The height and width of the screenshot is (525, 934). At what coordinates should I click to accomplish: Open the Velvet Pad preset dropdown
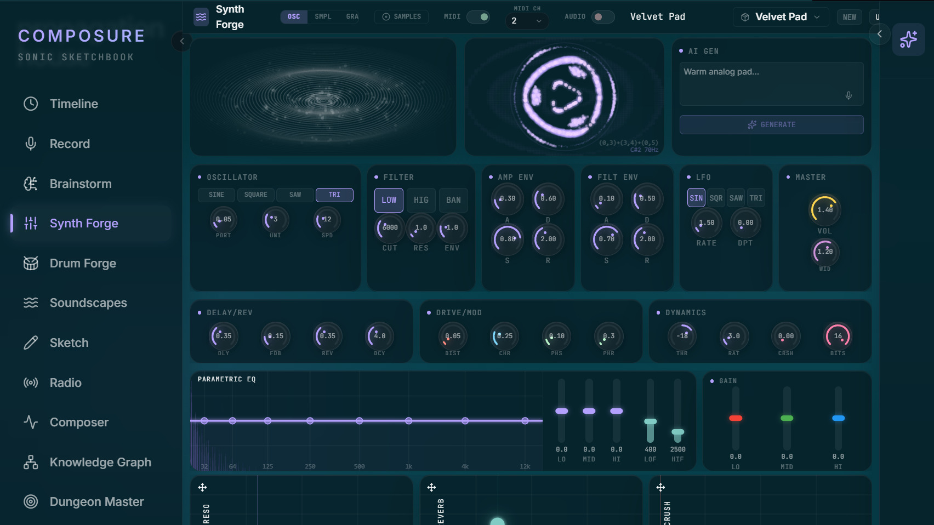781,17
